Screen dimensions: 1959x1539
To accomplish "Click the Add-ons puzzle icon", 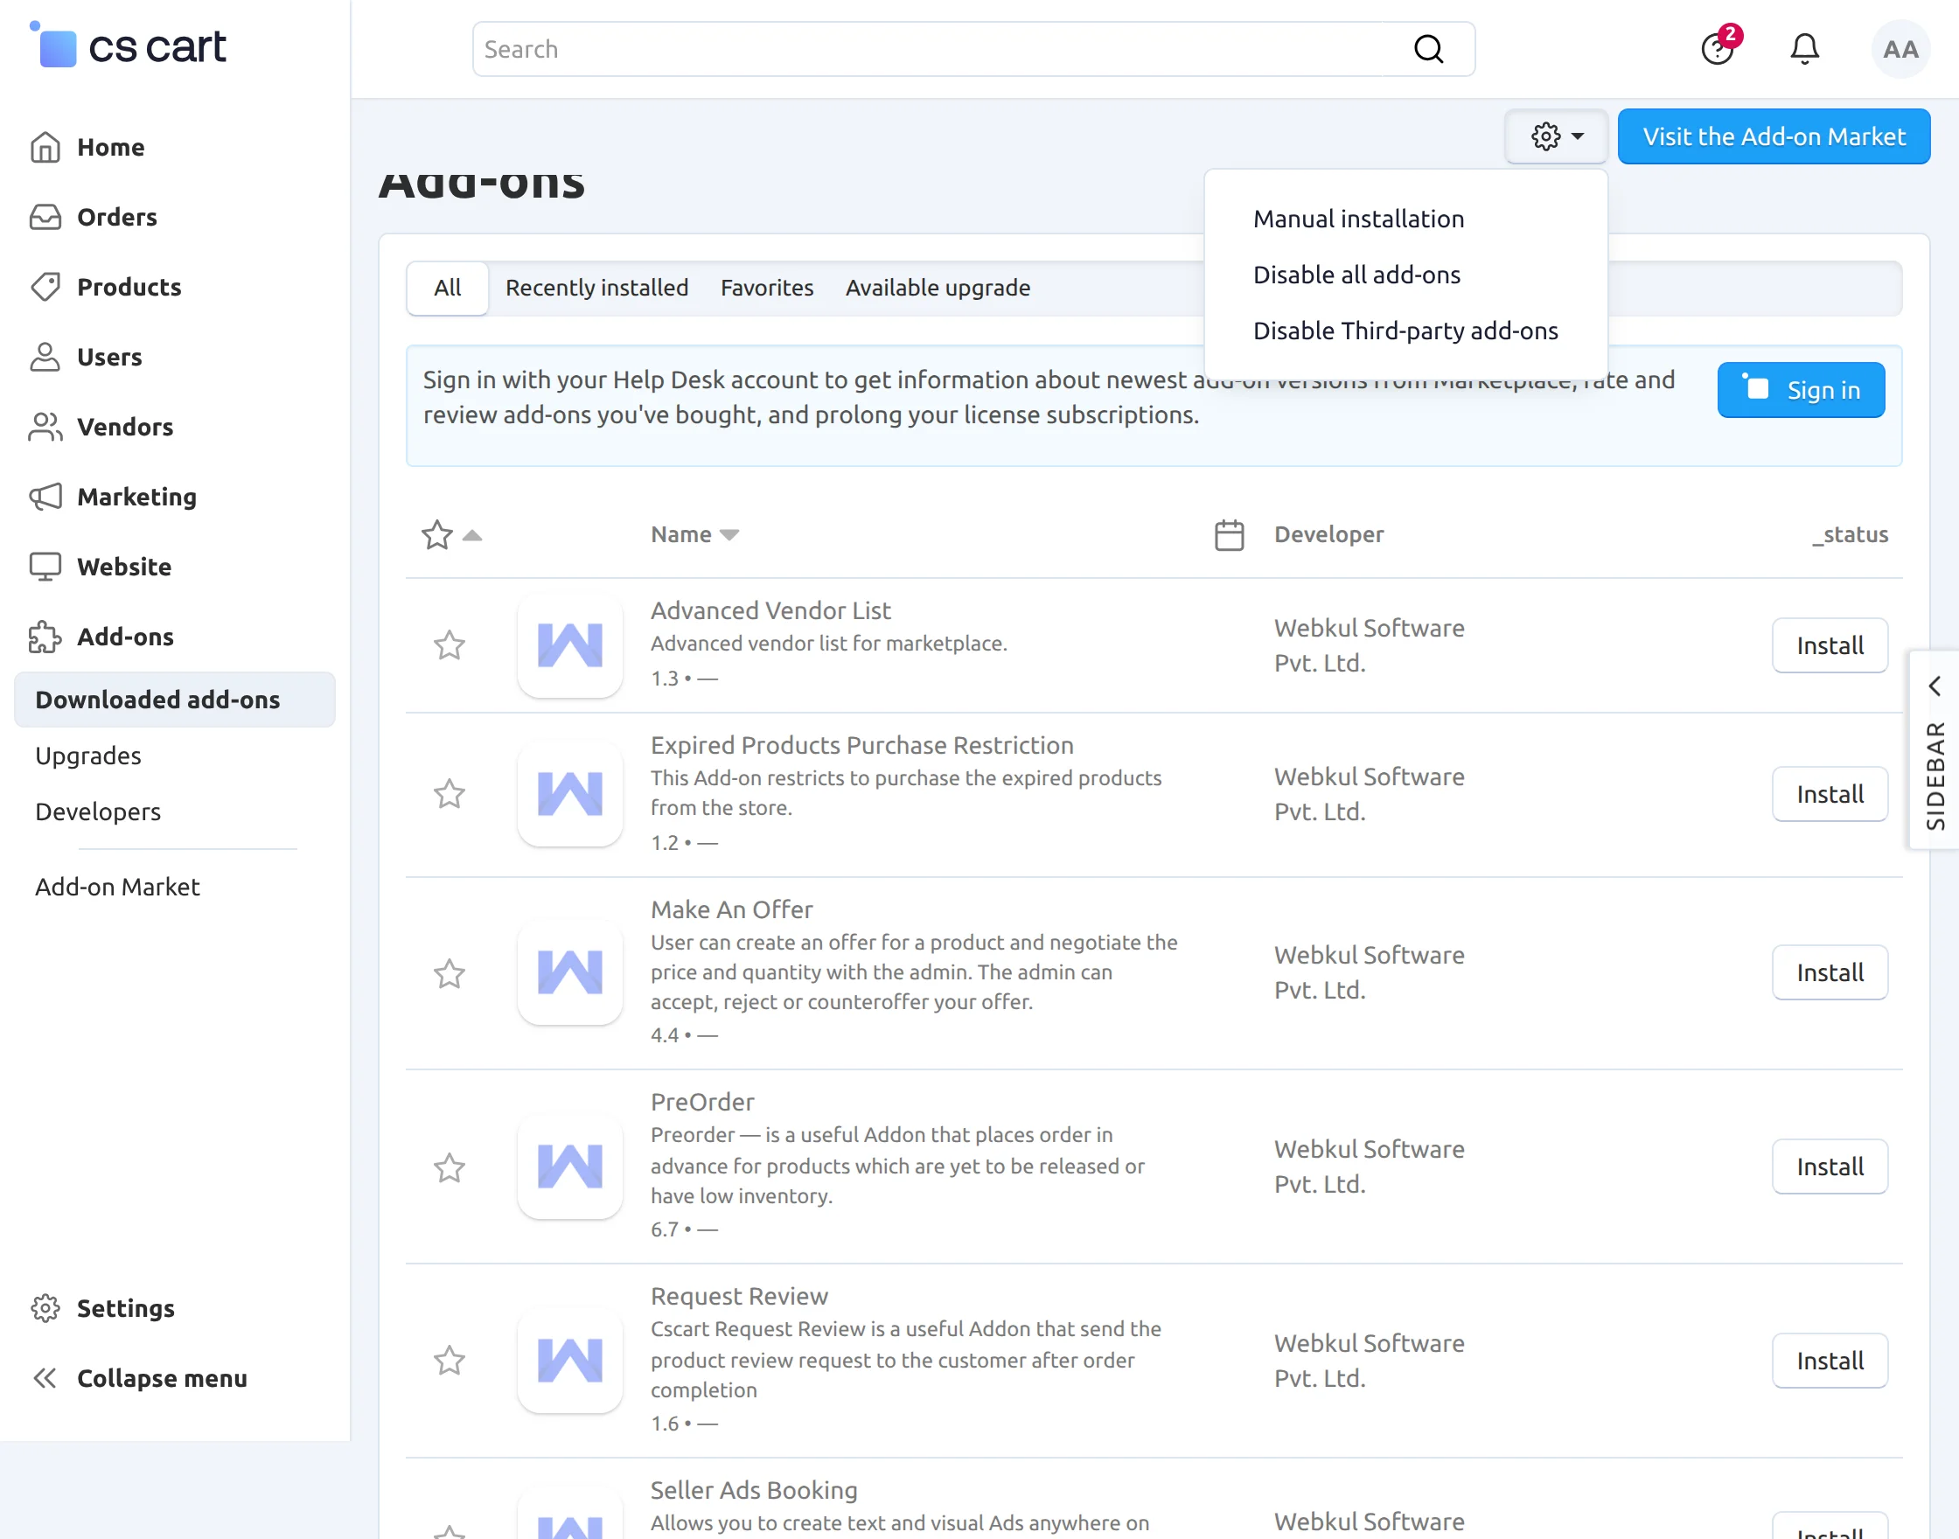I will (45, 636).
